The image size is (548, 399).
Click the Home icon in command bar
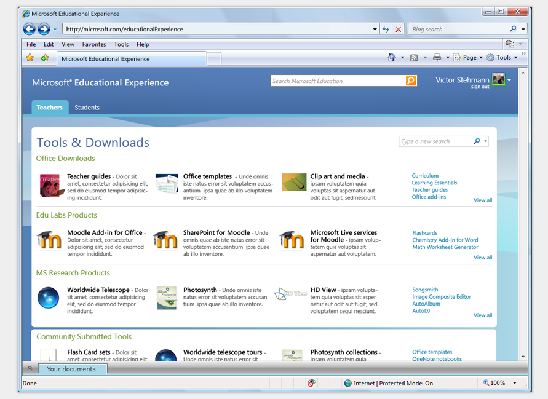point(392,58)
